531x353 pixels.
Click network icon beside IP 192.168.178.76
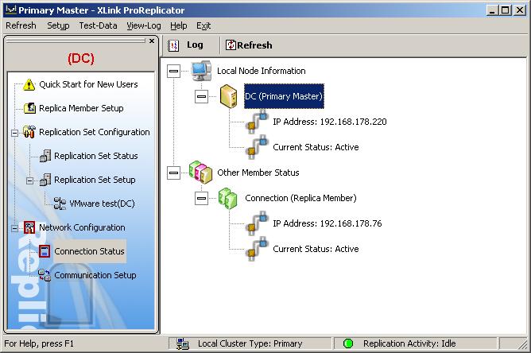[257, 223]
